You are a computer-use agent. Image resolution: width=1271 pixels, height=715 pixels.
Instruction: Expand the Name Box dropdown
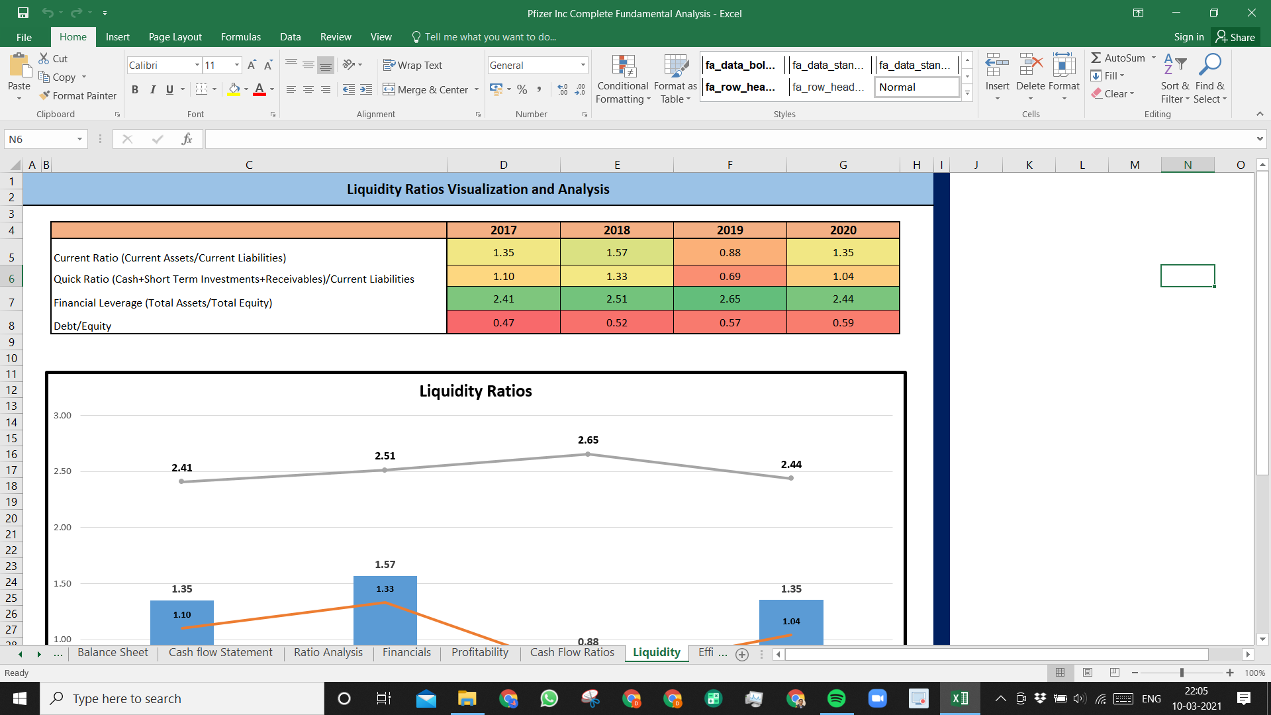point(79,139)
